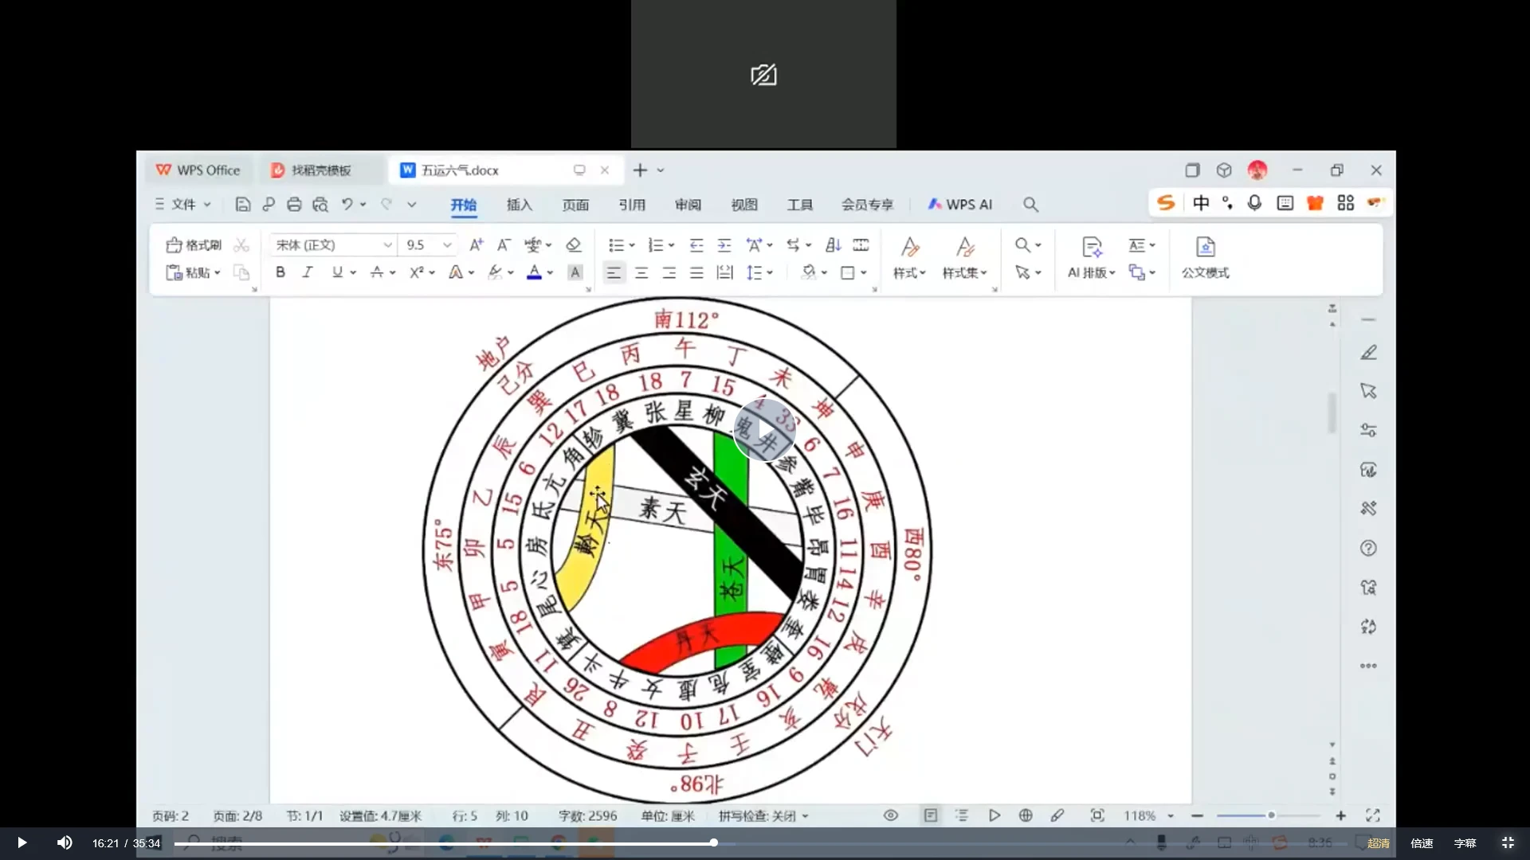Mute the video player volume
The width and height of the screenshot is (1530, 860).
(x=65, y=842)
